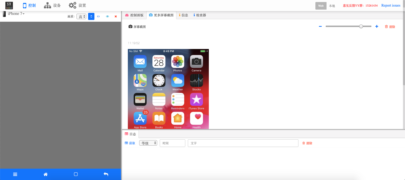
Task: Click the 11:19:52 screenshot timestamp
Action: pos(134,43)
